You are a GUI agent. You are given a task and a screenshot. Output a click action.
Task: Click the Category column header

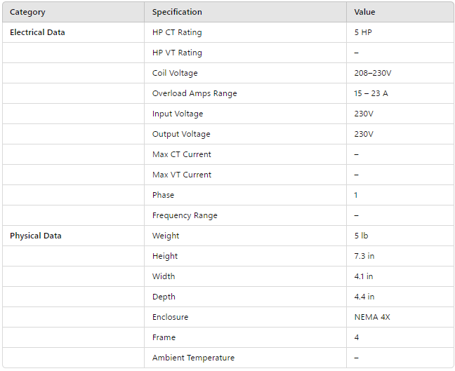tap(27, 12)
